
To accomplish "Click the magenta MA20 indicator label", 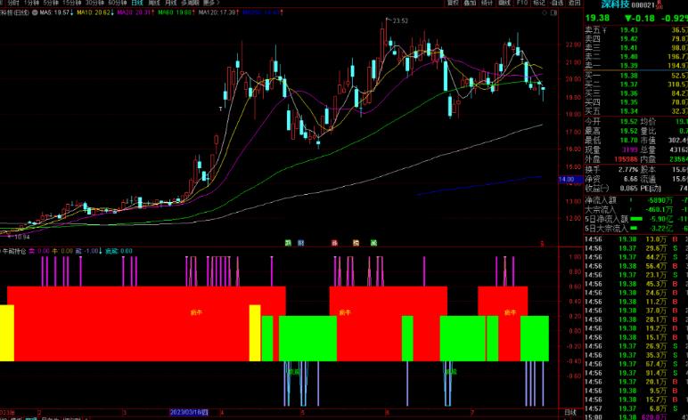I will 135,12.
